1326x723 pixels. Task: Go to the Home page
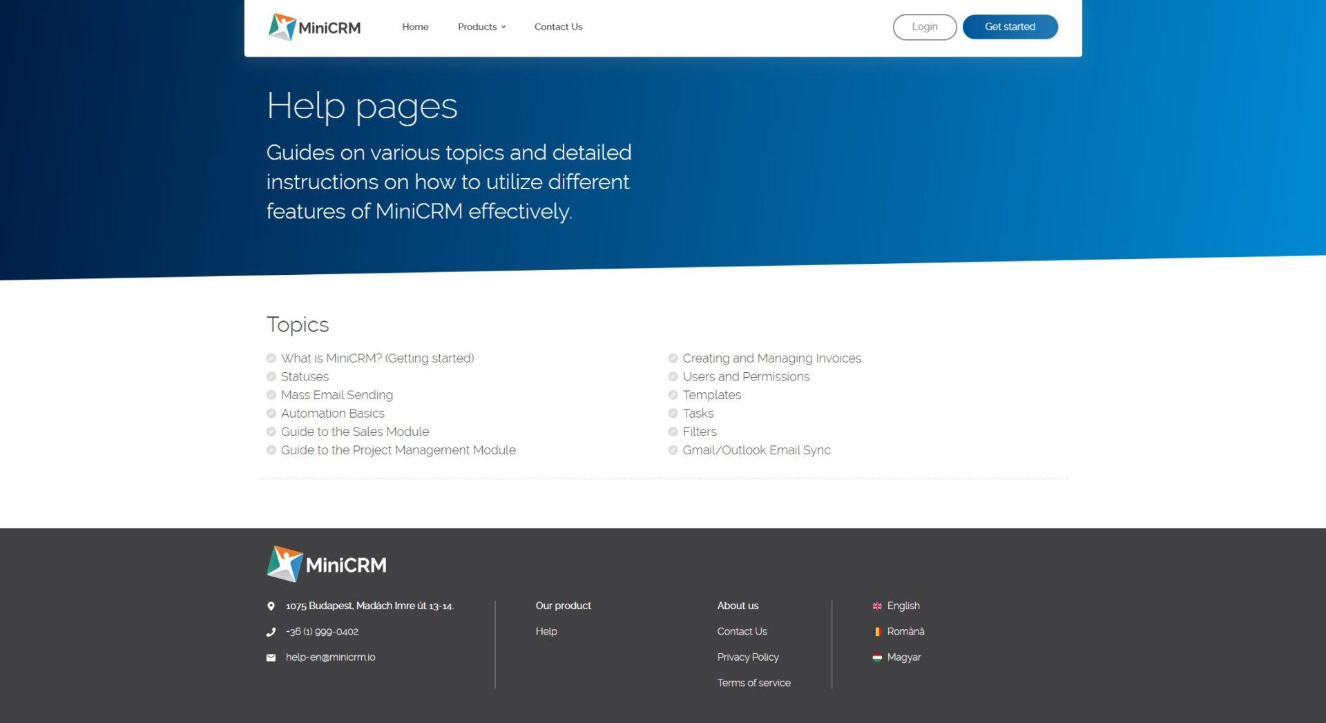[415, 27]
